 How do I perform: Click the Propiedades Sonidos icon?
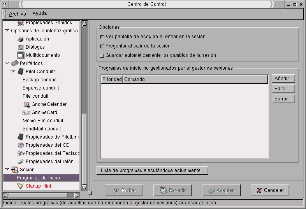(x=20, y=23)
